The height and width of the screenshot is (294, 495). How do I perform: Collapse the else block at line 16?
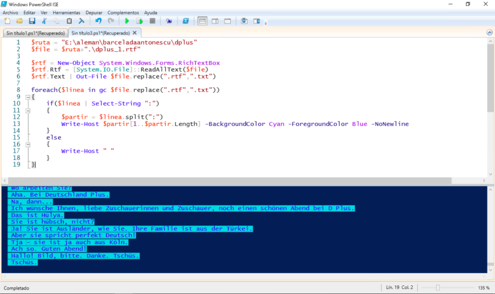click(28, 145)
